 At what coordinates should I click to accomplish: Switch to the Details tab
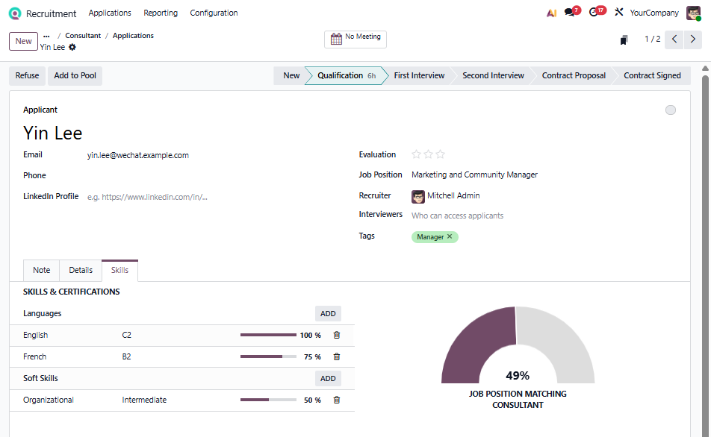pos(81,270)
